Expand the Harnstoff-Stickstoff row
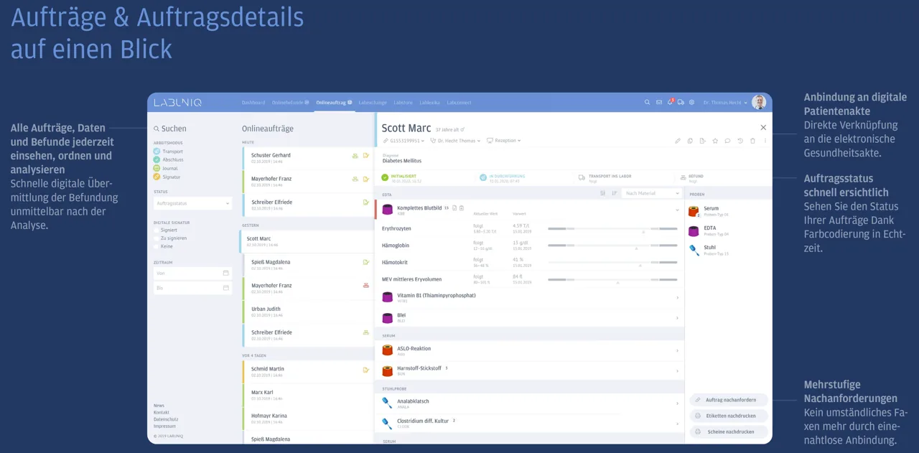Screen dimensions: 919x453 coord(529,370)
